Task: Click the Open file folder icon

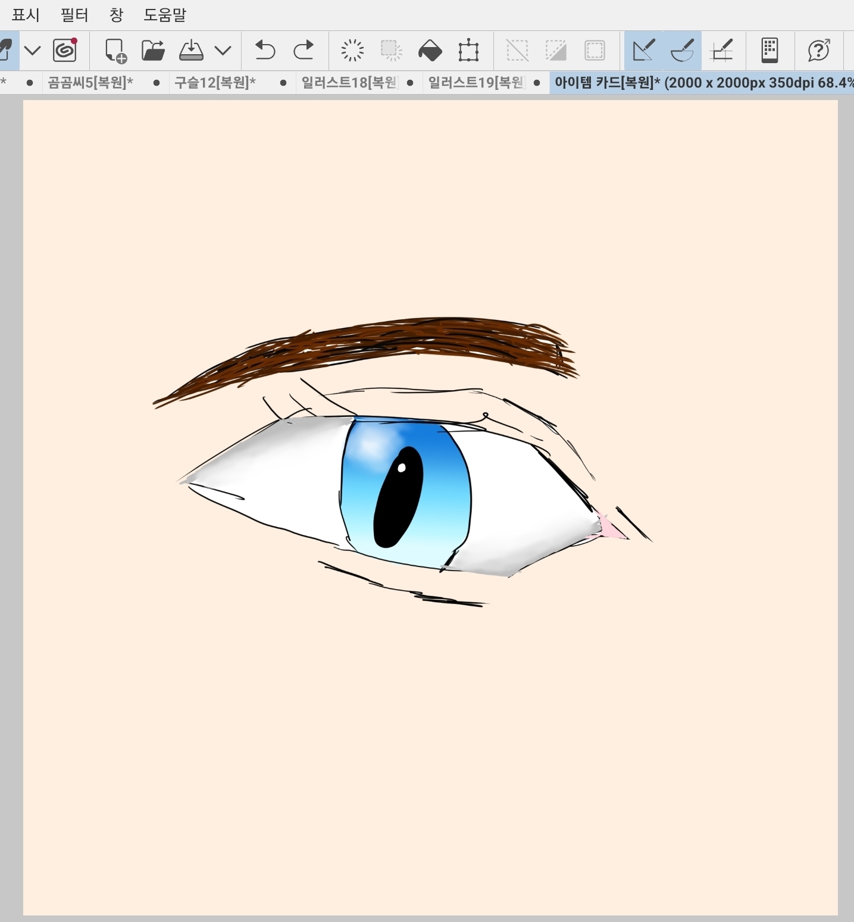Action: tap(153, 51)
